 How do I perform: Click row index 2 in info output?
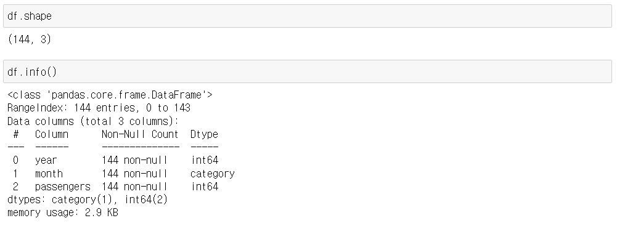tap(16, 187)
